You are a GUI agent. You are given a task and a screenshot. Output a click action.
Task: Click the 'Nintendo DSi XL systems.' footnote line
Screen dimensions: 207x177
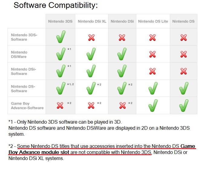(36, 158)
